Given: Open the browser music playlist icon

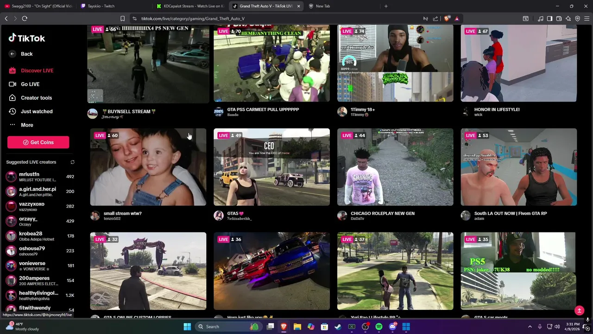Looking at the screenshot, I should pos(541,19).
